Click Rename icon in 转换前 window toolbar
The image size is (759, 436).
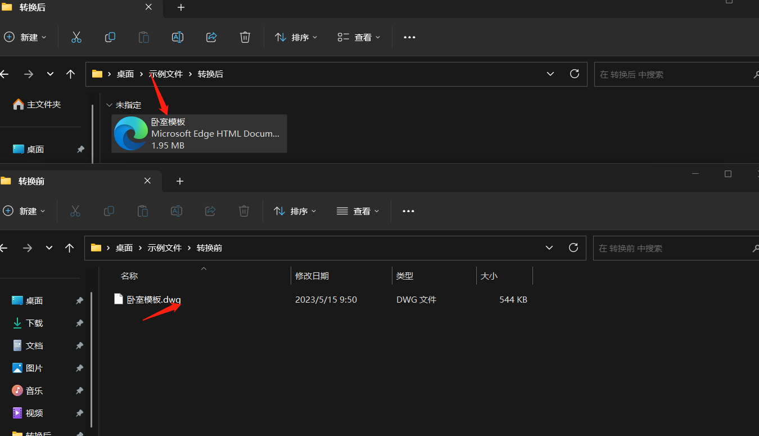[x=177, y=211]
